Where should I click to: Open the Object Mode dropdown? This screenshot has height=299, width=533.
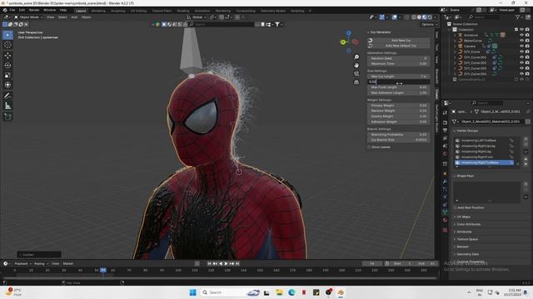coord(28,17)
